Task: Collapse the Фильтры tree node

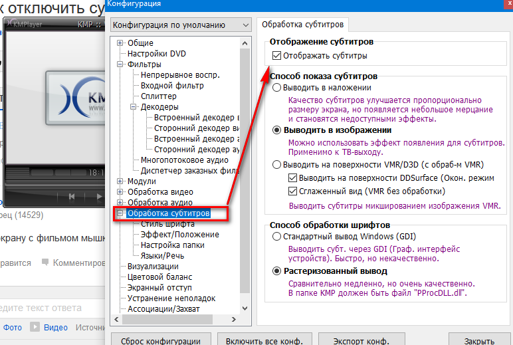Action: pyautogui.click(x=120, y=64)
